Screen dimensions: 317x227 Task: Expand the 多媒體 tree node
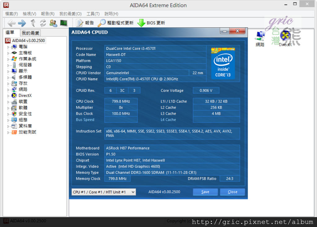8,78
